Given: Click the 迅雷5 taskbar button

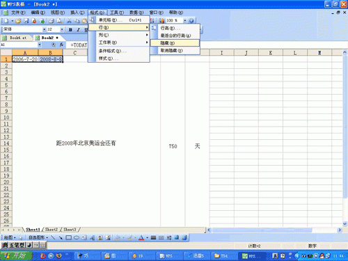Looking at the screenshot, I should pyautogui.click(x=196, y=255).
